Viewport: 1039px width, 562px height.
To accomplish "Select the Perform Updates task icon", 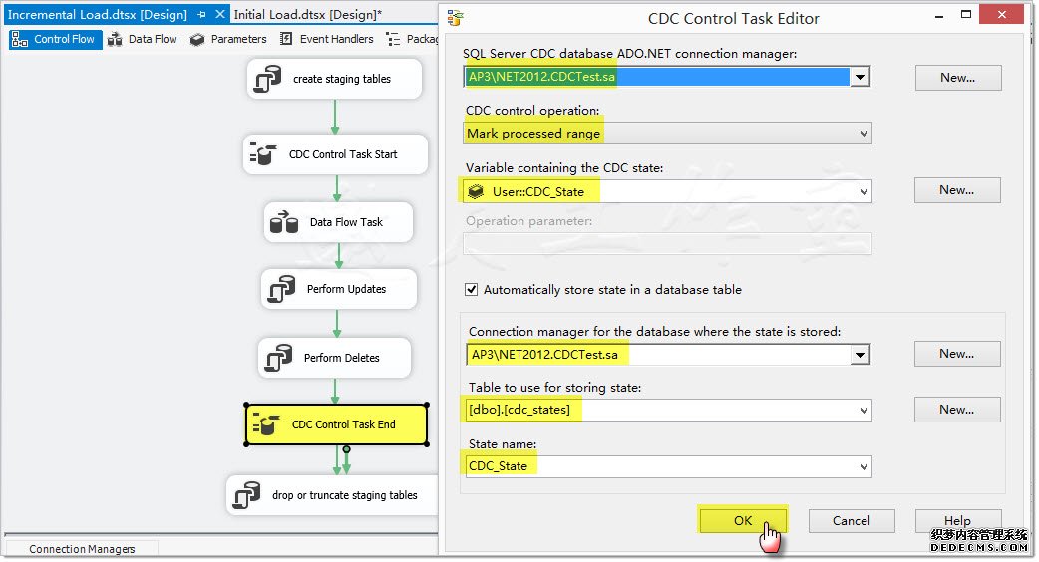I will pos(281,289).
